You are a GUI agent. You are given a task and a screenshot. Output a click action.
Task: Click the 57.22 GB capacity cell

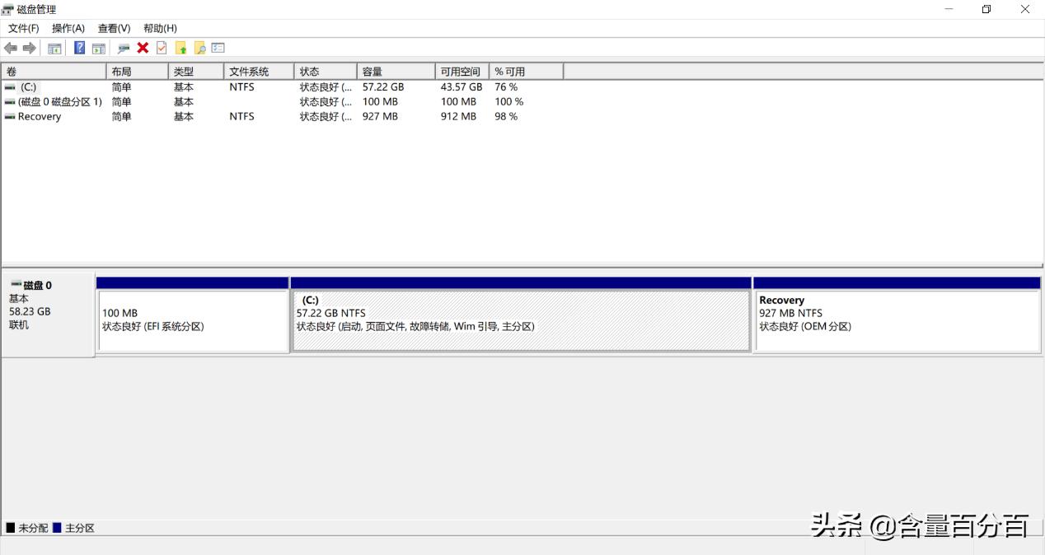(383, 86)
